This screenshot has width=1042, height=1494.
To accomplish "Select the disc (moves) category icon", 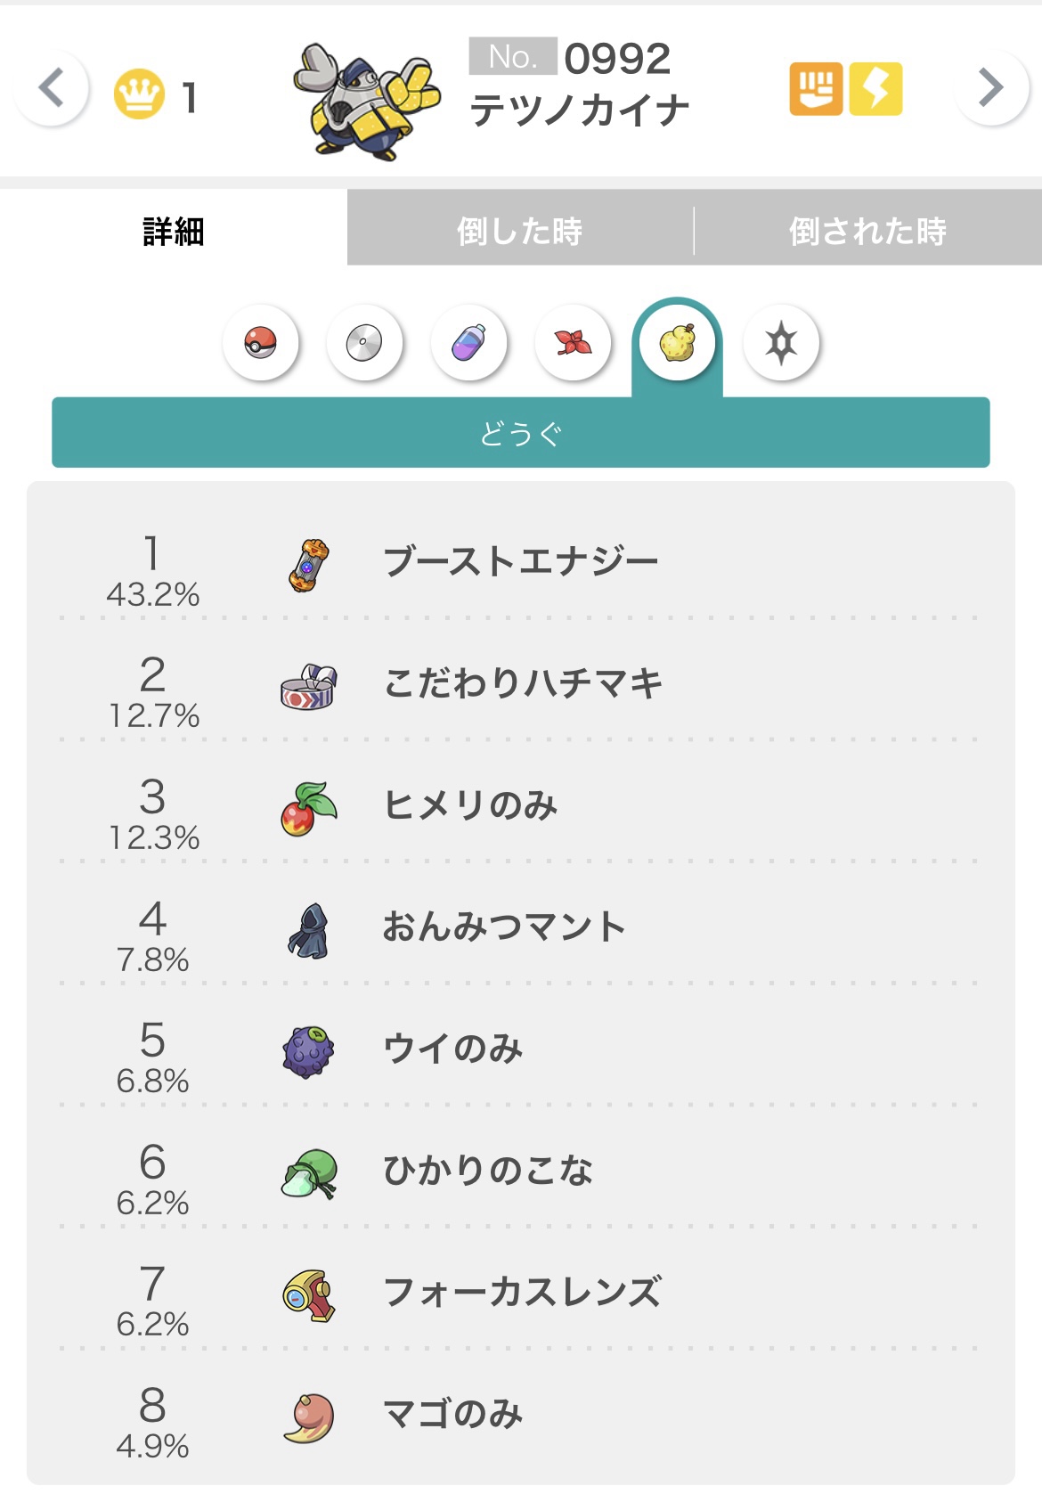I will coord(364,343).
